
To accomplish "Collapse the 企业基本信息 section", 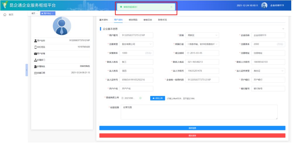I will point(283,29).
